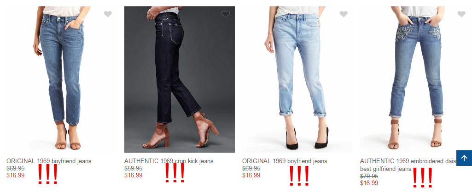Open the AUTHENTIC 1969 crop kick jeans link
Viewport: 472px width, 192px height.
pyautogui.click(x=169, y=161)
